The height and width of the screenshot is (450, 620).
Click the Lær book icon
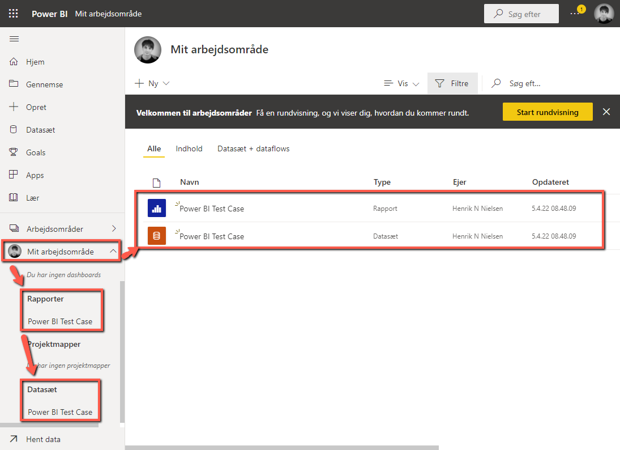pyautogui.click(x=14, y=197)
